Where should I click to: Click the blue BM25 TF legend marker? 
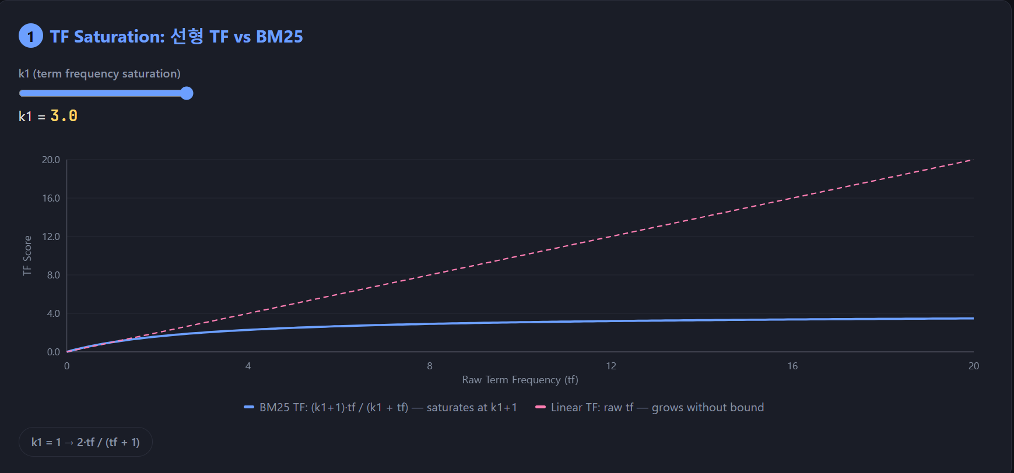coord(249,407)
